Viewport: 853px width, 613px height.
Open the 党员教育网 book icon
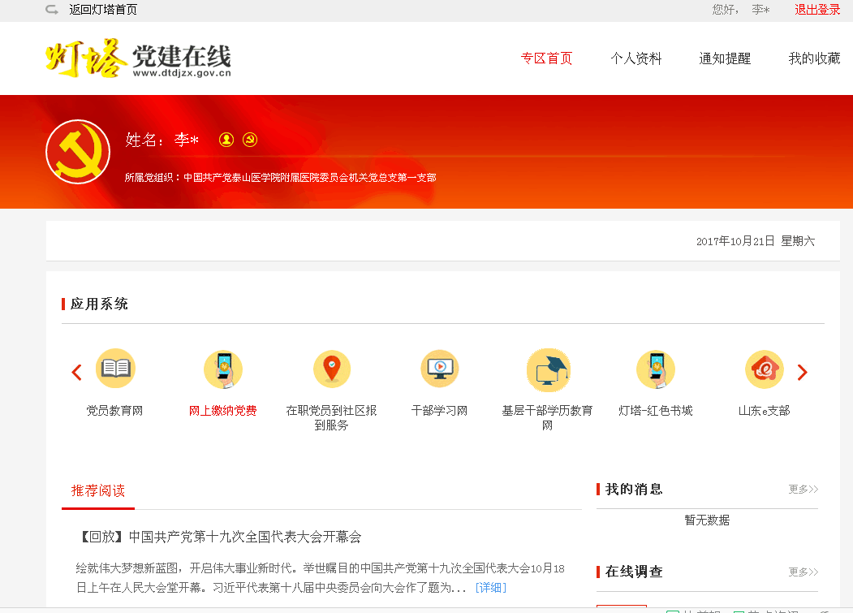(x=115, y=369)
